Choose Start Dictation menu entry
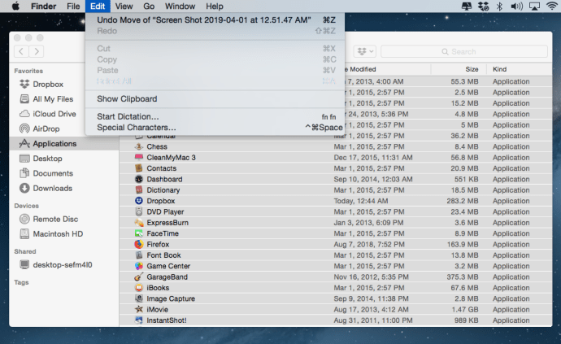561x344 pixels. coord(128,116)
